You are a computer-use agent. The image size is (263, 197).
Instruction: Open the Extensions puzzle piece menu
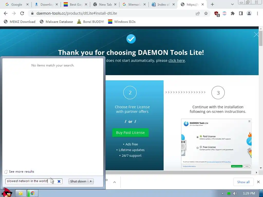233,13
